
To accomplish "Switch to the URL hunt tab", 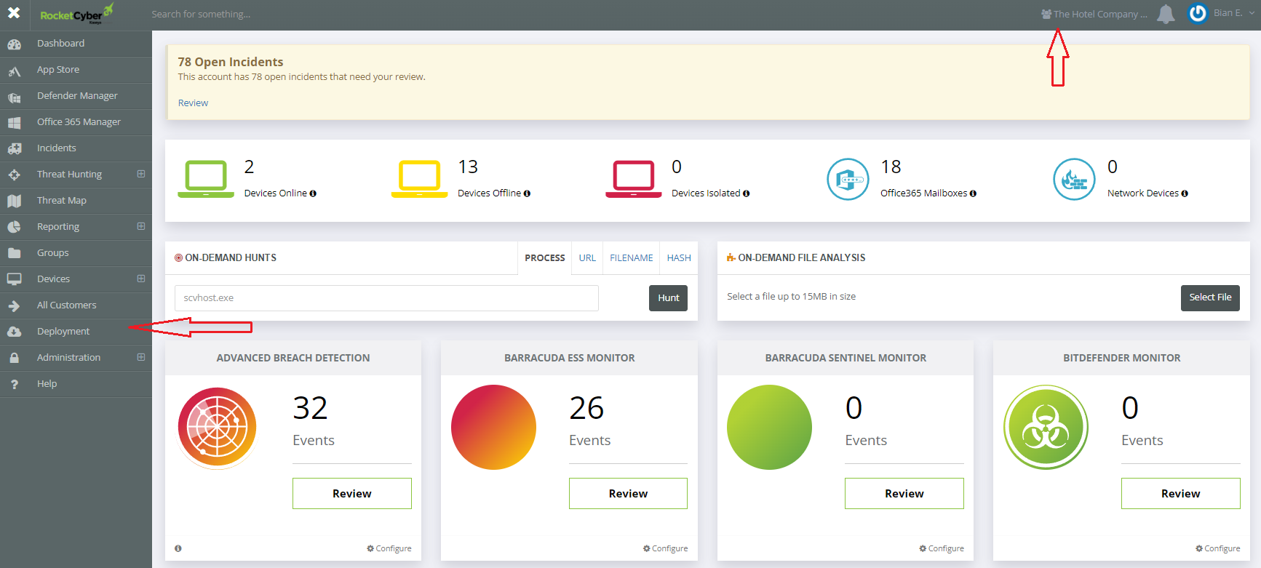I will (587, 258).
